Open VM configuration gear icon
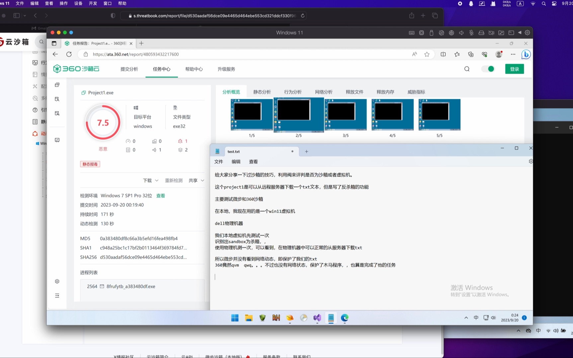 coord(527,33)
